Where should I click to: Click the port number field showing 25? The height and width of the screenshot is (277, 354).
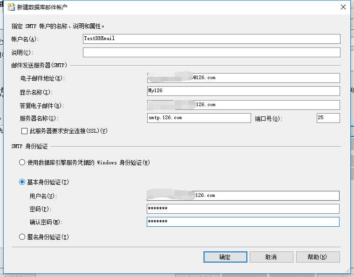pos(328,118)
